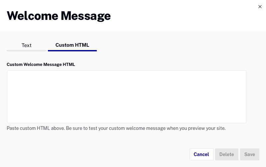Screen dimensions: 266x167
Task: Switch to the Text tab
Action: point(27,45)
